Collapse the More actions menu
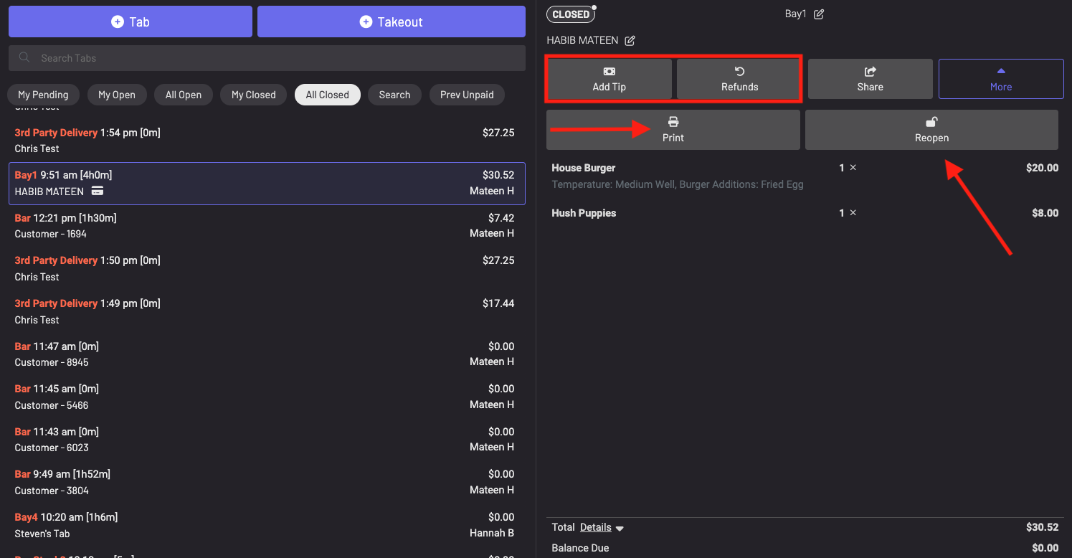The height and width of the screenshot is (558, 1072). 1000,79
